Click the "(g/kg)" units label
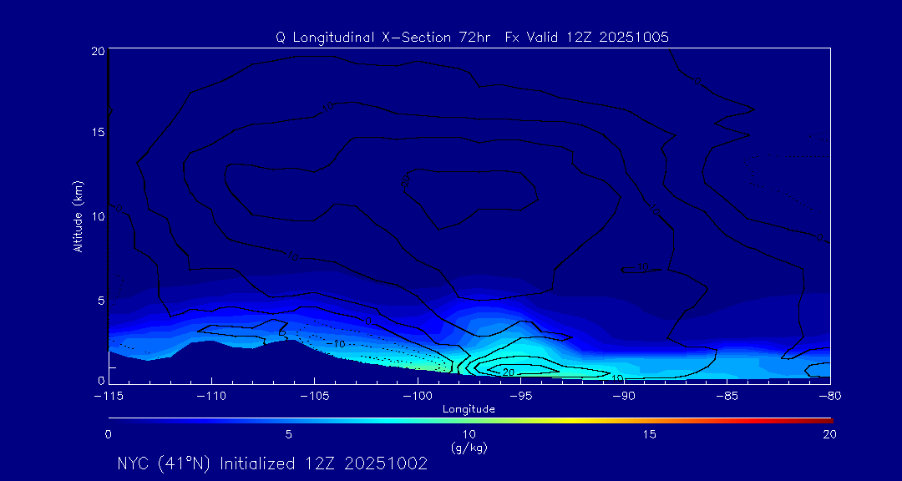The image size is (902, 481). [469, 448]
